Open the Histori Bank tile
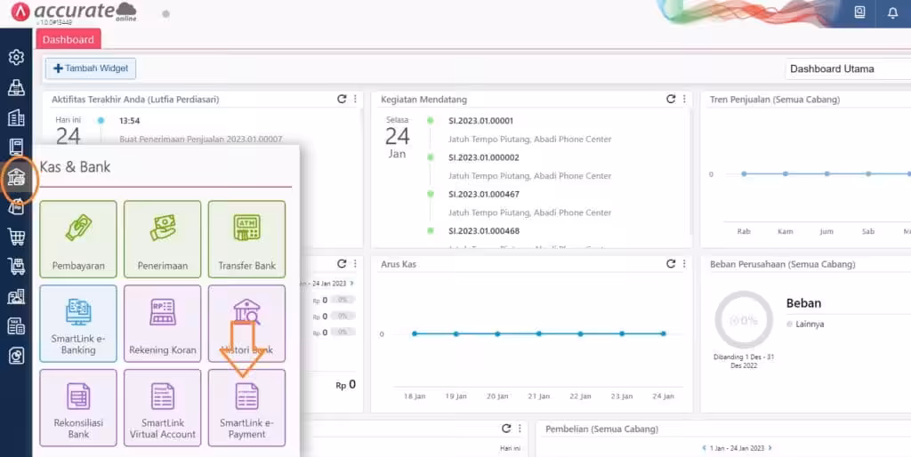911x457 pixels. (x=247, y=324)
